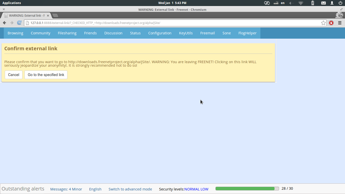This screenshot has height=194, width=345.
Task: Open the Sone menu
Action: click(227, 33)
